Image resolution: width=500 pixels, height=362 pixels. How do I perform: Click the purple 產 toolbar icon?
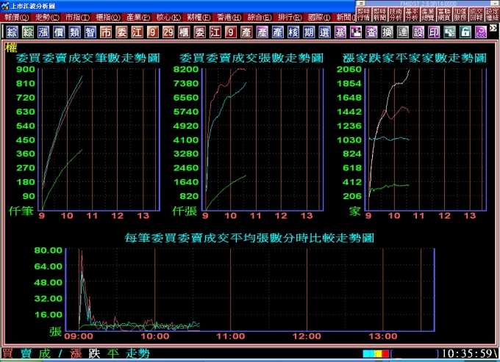262,32
